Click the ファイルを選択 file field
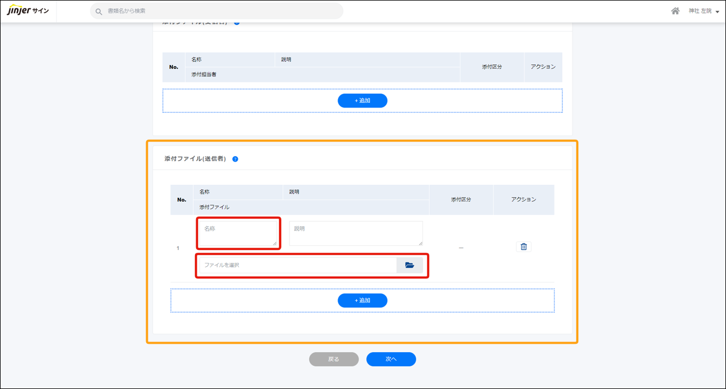The height and width of the screenshot is (389, 726). [297, 265]
